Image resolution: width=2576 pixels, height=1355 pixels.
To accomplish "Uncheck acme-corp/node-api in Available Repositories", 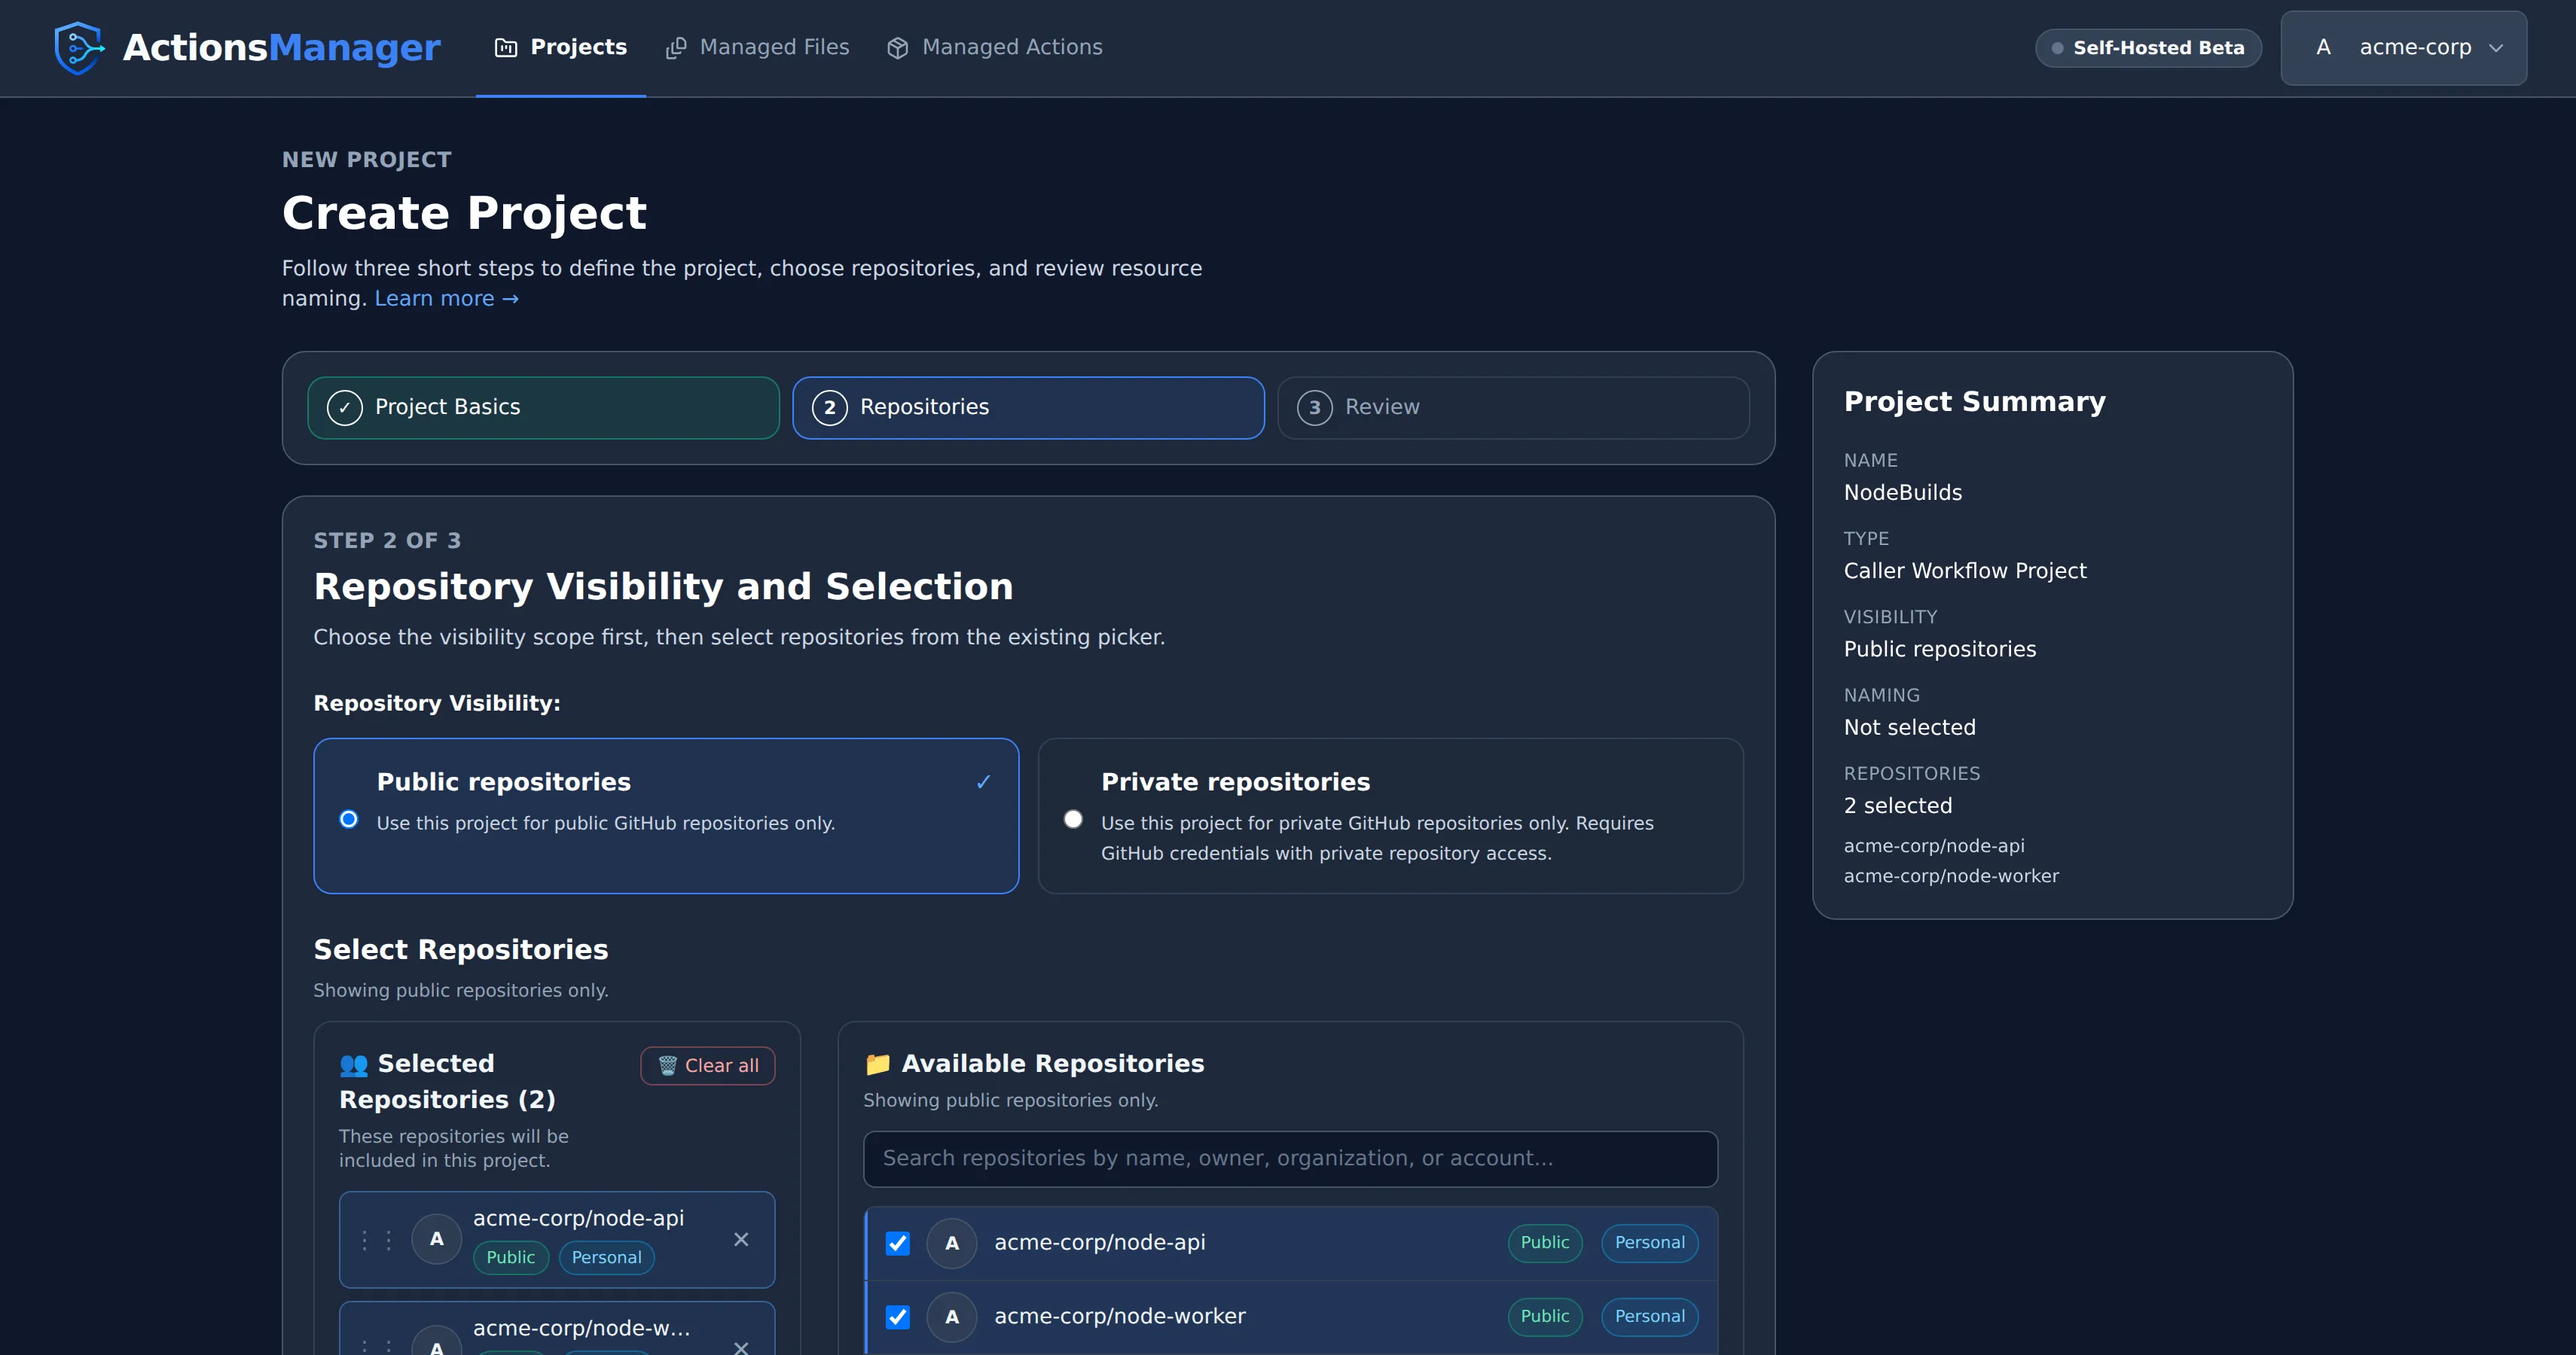I will click(897, 1243).
